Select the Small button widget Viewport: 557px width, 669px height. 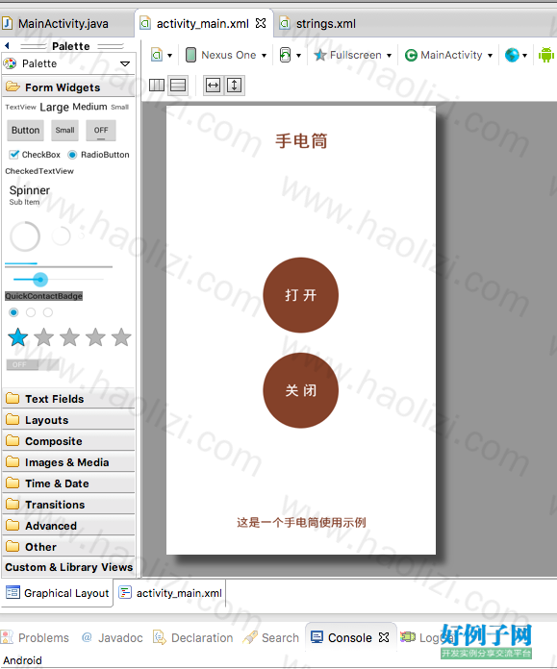[64, 130]
